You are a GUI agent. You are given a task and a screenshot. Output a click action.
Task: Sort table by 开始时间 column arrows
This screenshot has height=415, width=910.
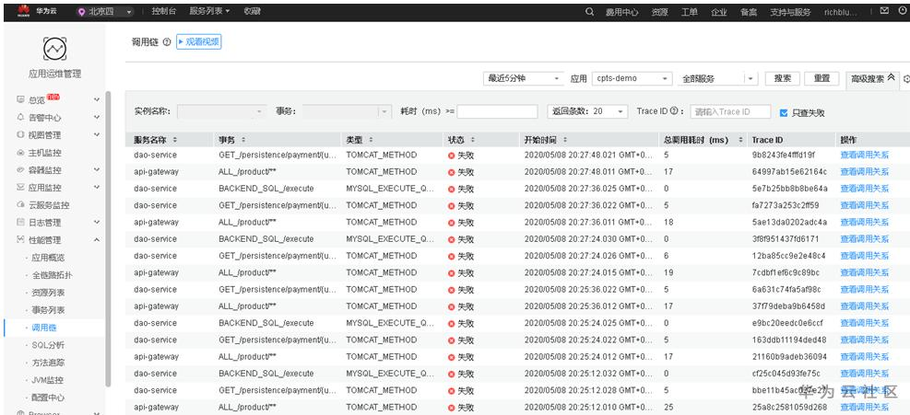564,140
